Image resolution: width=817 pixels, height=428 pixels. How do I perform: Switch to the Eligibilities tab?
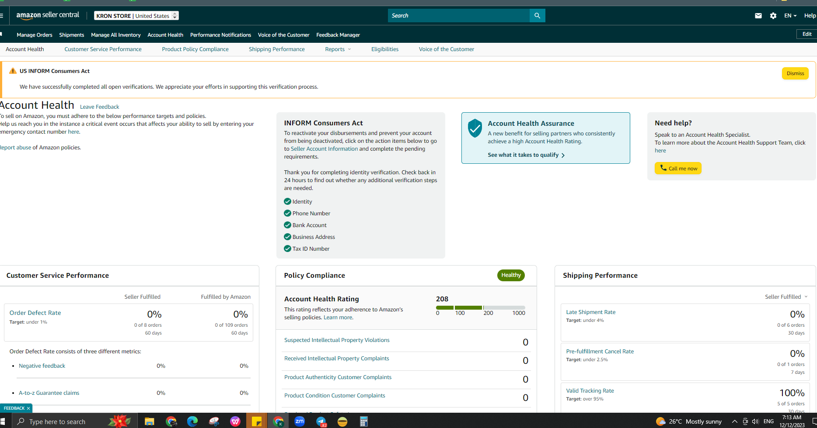[385, 49]
